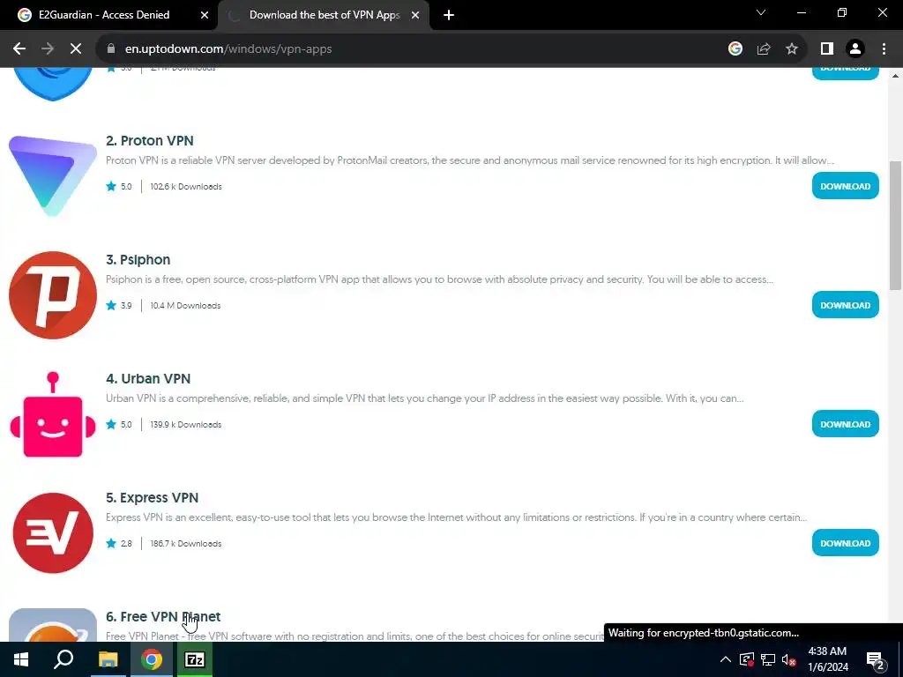Click the security alert tray icon
Image resolution: width=903 pixels, height=677 pixels.
click(x=746, y=659)
